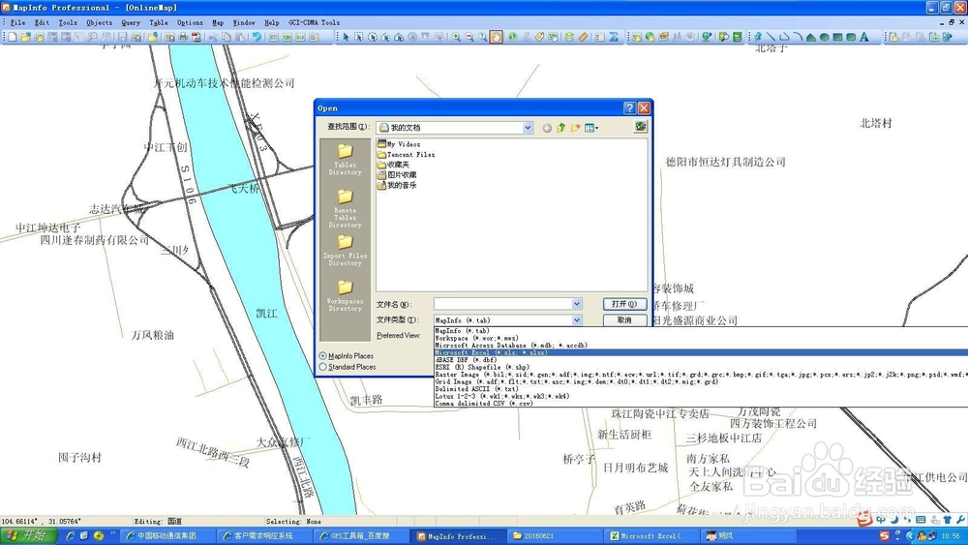
Task: Go back in Open dialog navigation
Action: click(x=547, y=128)
